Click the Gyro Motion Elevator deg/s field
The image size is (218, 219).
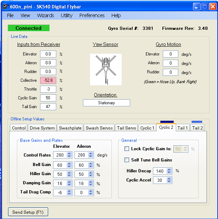(x=171, y=54)
